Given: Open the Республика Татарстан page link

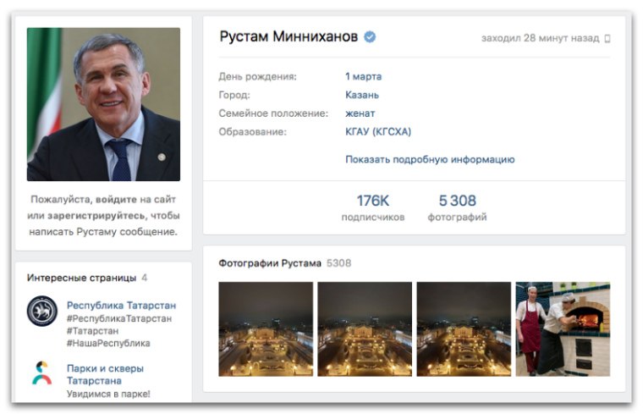Looking at the screenshot, I should tap(121, 306).
